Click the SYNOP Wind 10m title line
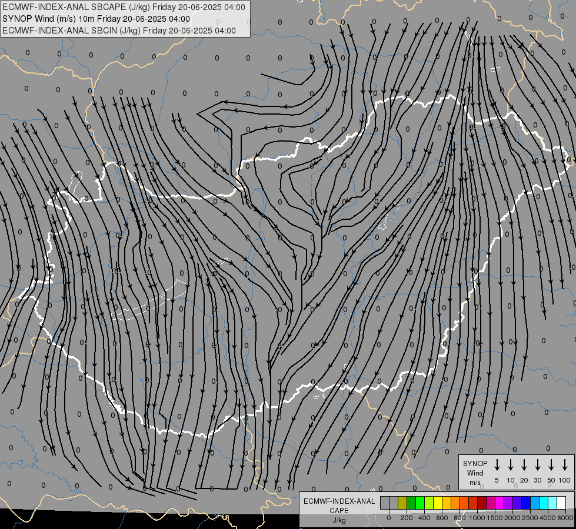 tap(96, 19)
